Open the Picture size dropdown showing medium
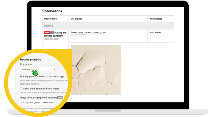208x117 pixels. pos(38,69)
